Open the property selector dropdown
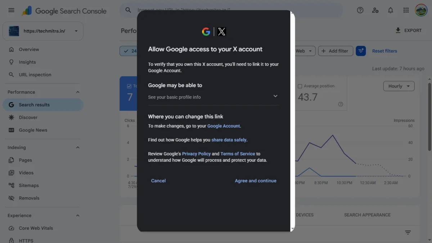The height and width of the screenshot is (243, 432). click(43, 31)
